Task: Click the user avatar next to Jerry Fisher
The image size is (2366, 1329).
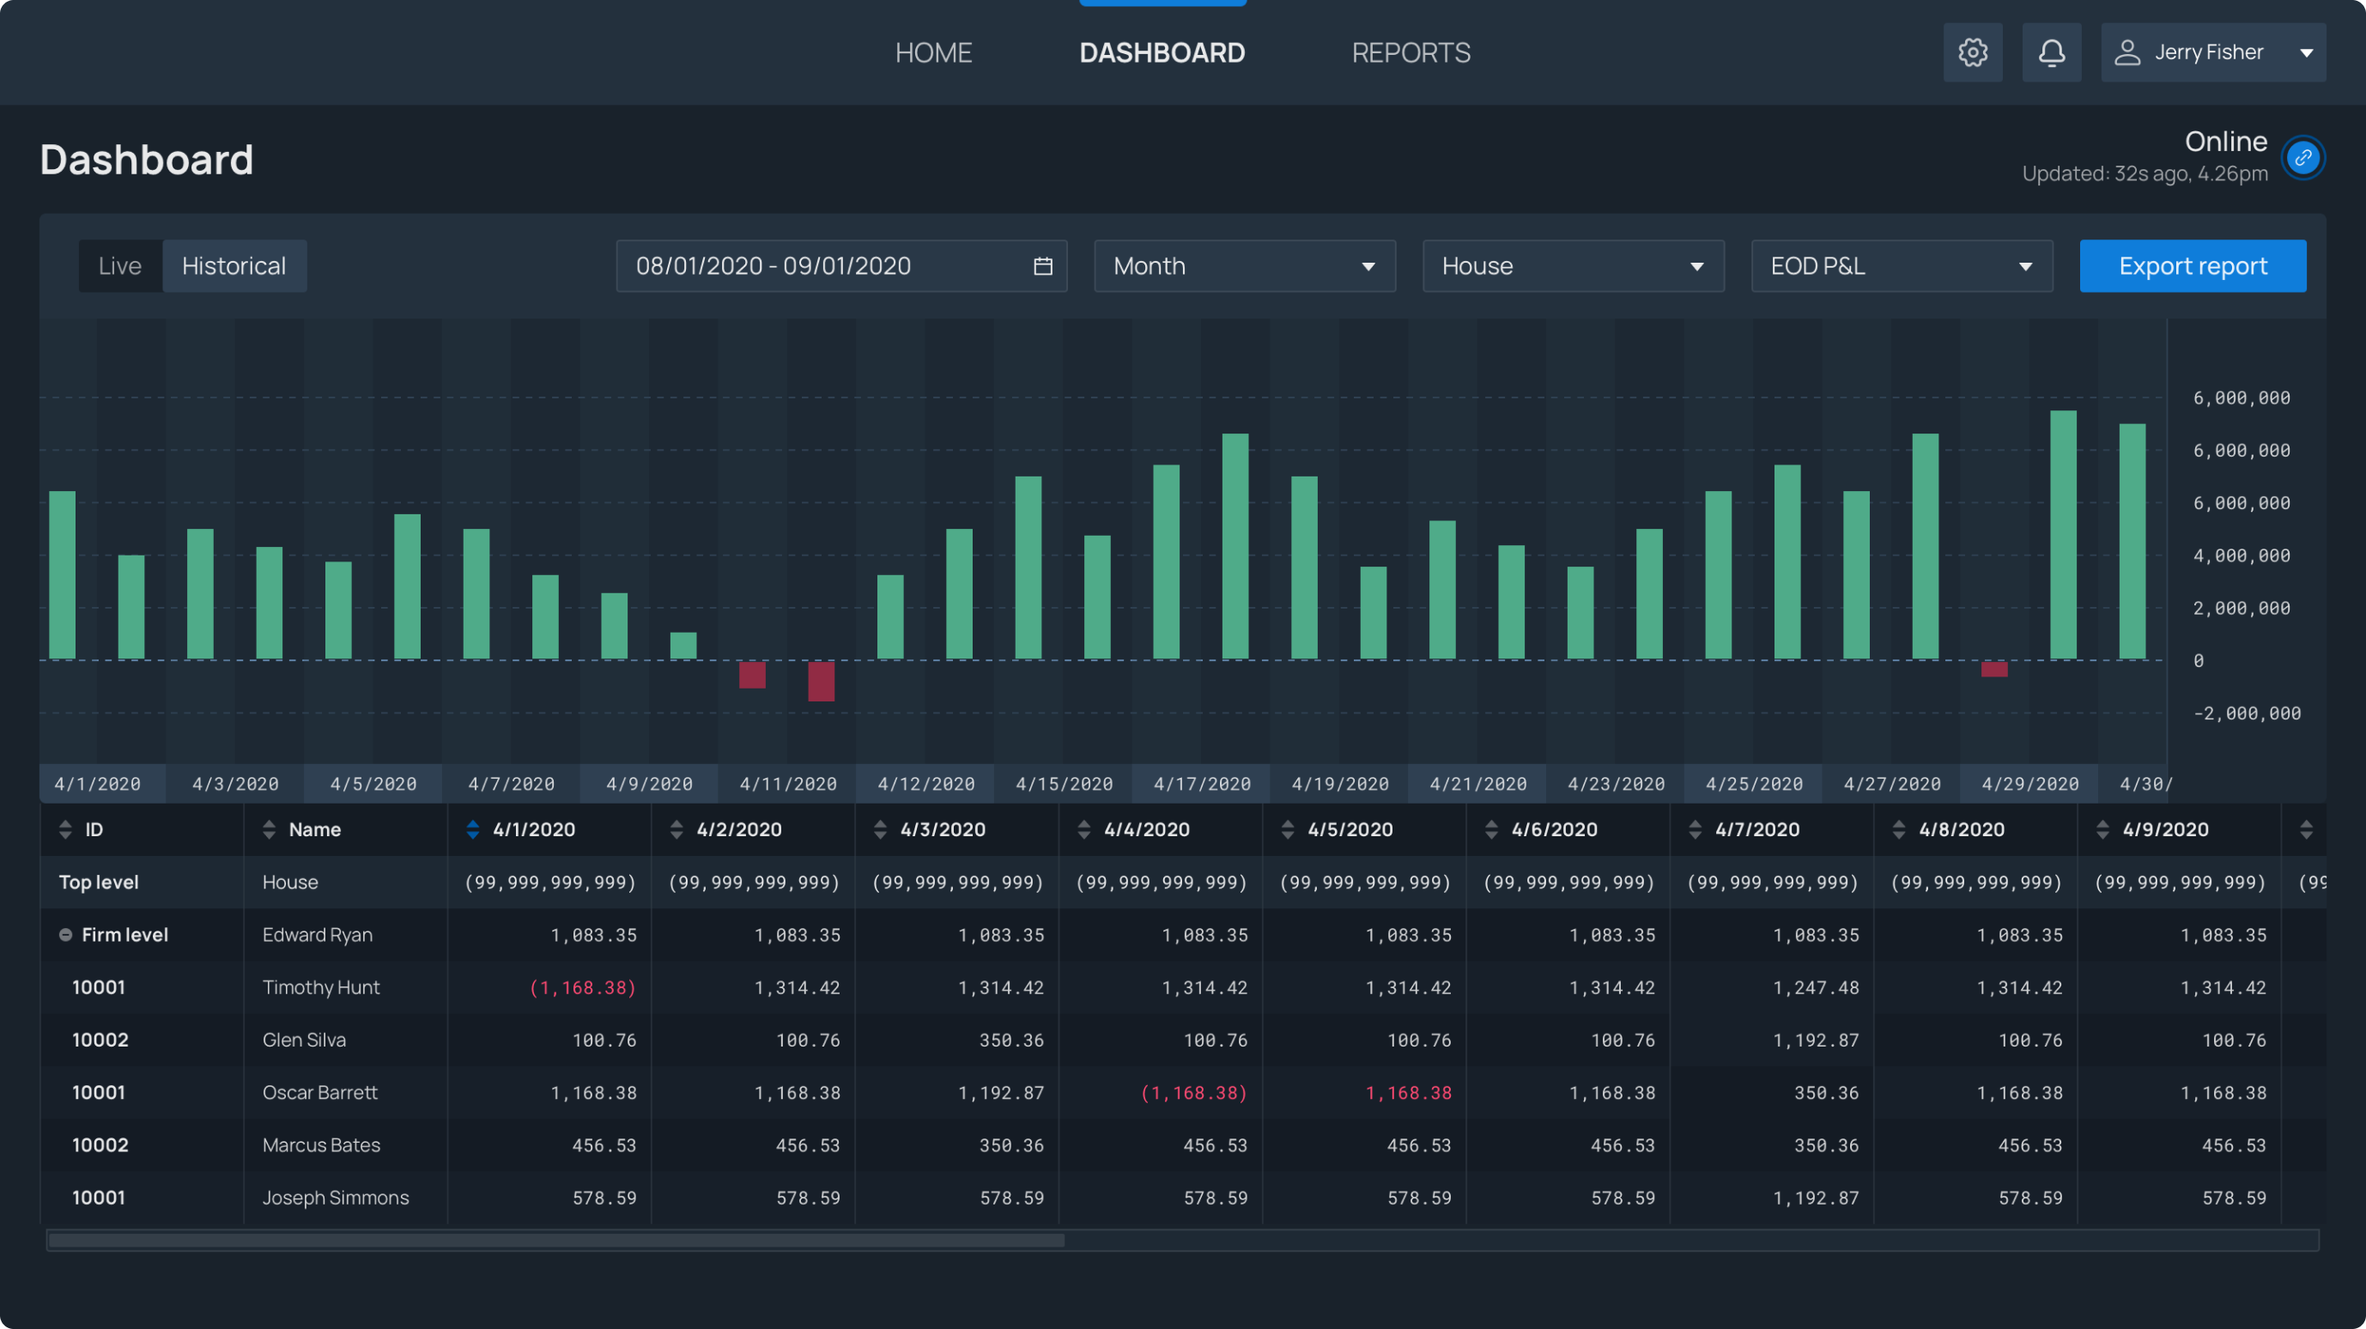Action: pos(2128,52)
